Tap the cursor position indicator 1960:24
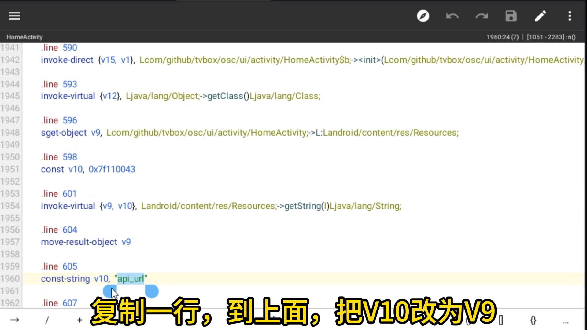The width and height of the screenshot is (587, 330). (503, 37)
